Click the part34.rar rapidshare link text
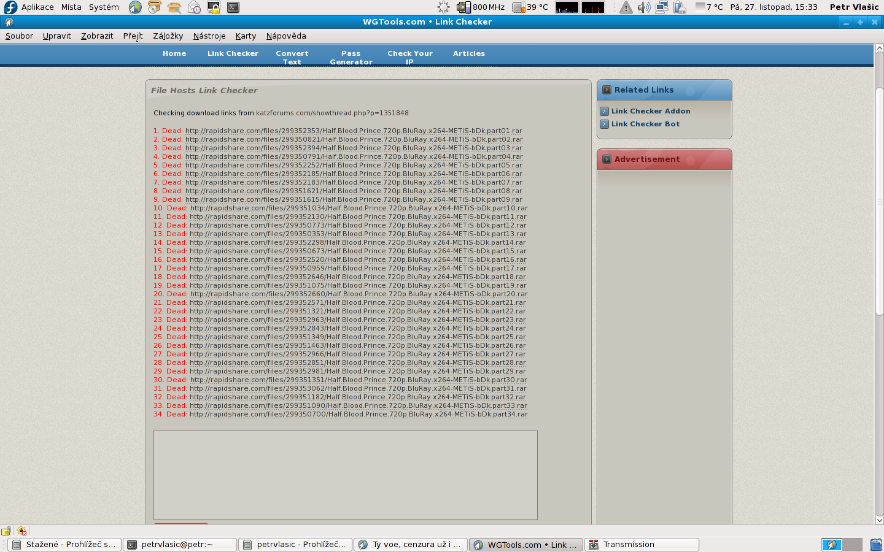The width and height of the screenshot is (884, 552). (x=359, y=414)
